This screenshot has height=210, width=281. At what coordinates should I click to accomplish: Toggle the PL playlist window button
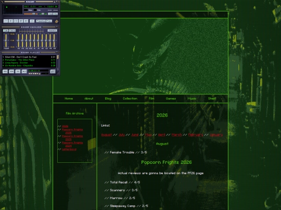click(x=55, y=14)
